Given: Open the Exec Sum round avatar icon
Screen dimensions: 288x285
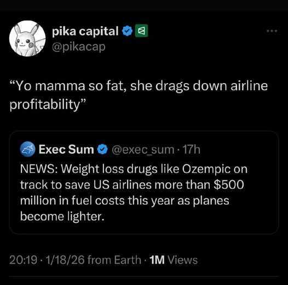Looking at the screenshot, I should click(x=27, y=149).
